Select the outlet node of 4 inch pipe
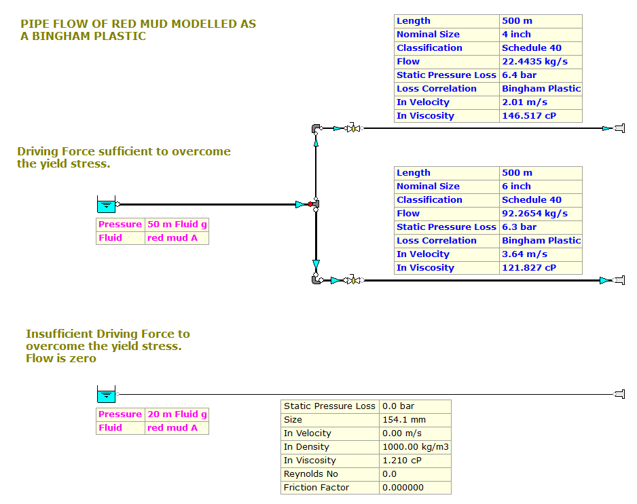Screen dimensions: 637x504 619,128
